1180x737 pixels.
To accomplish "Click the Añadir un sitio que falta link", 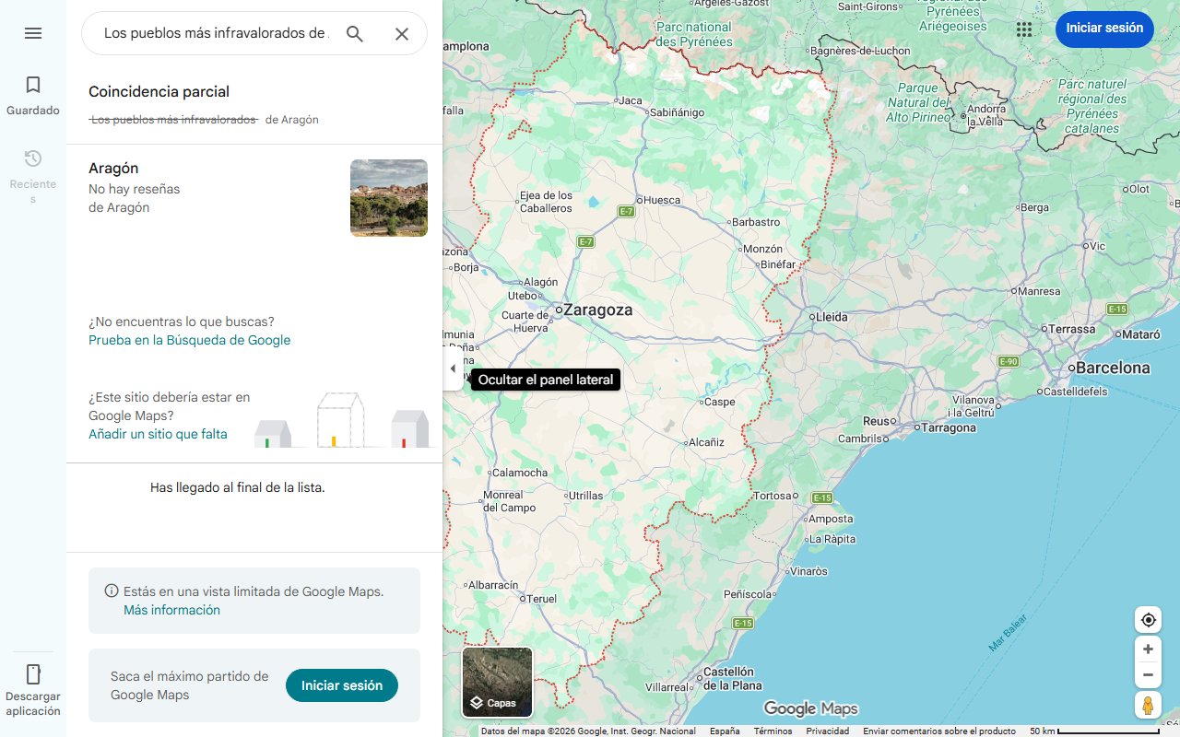I will (158, 433).
